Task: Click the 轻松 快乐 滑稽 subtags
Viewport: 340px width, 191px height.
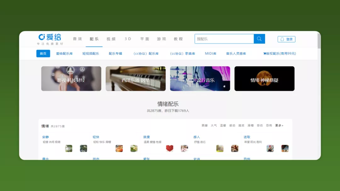Action: (102, 142)
